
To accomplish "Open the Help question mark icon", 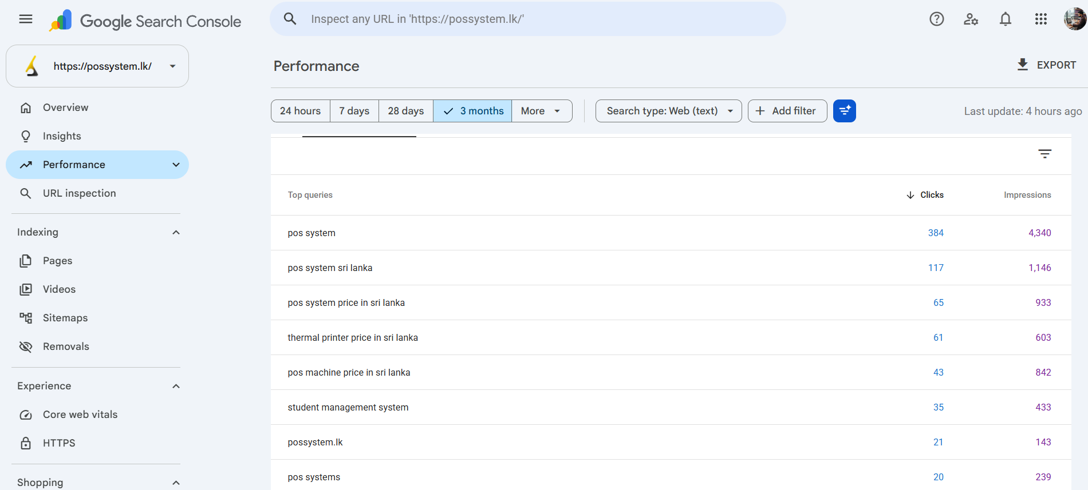I will (937, 19).
